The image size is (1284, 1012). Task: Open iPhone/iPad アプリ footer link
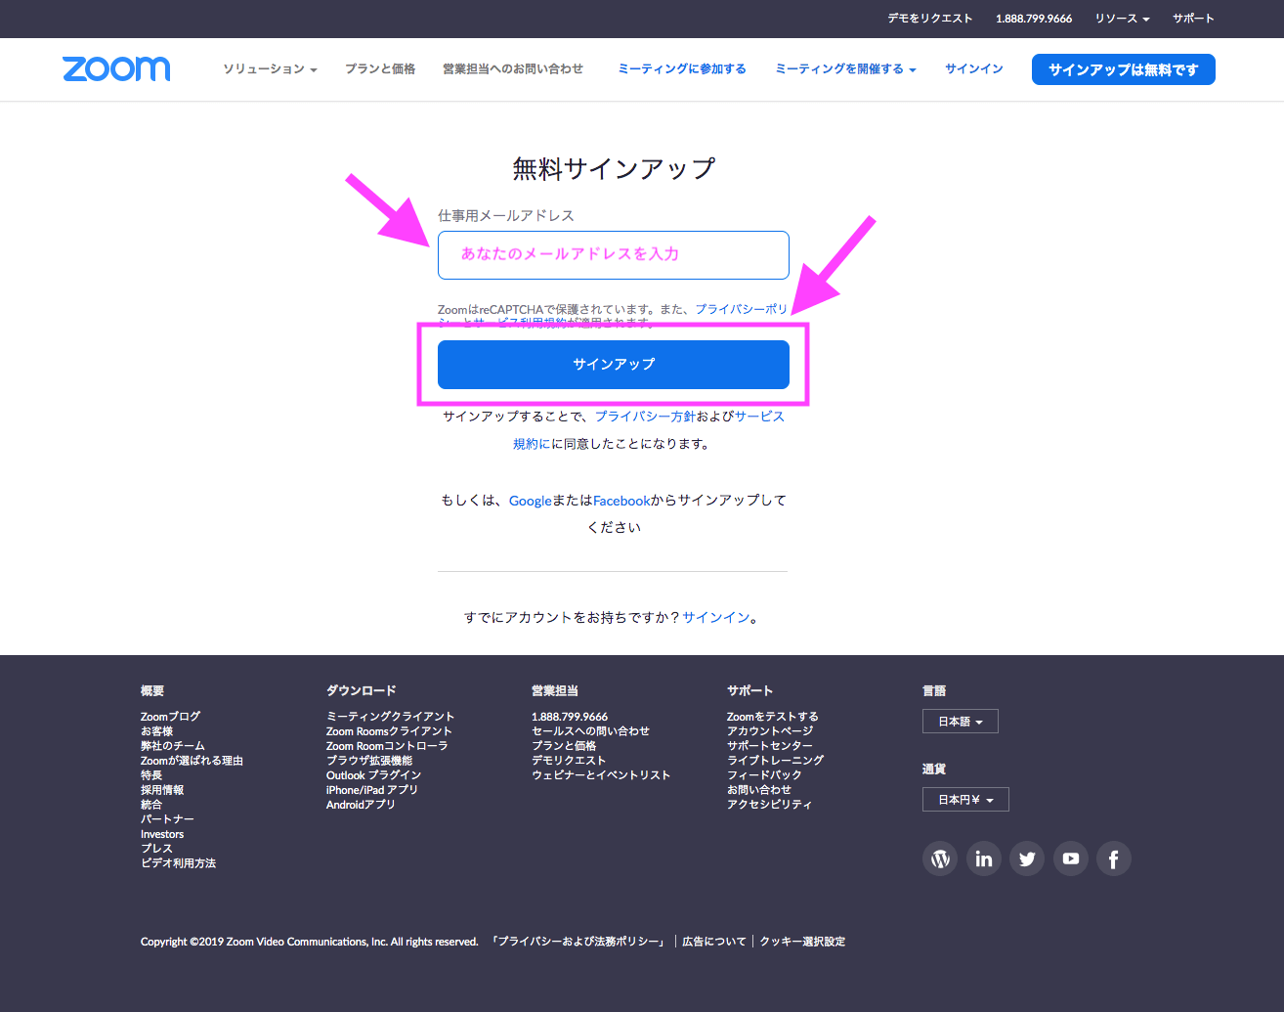coord(371,790)
